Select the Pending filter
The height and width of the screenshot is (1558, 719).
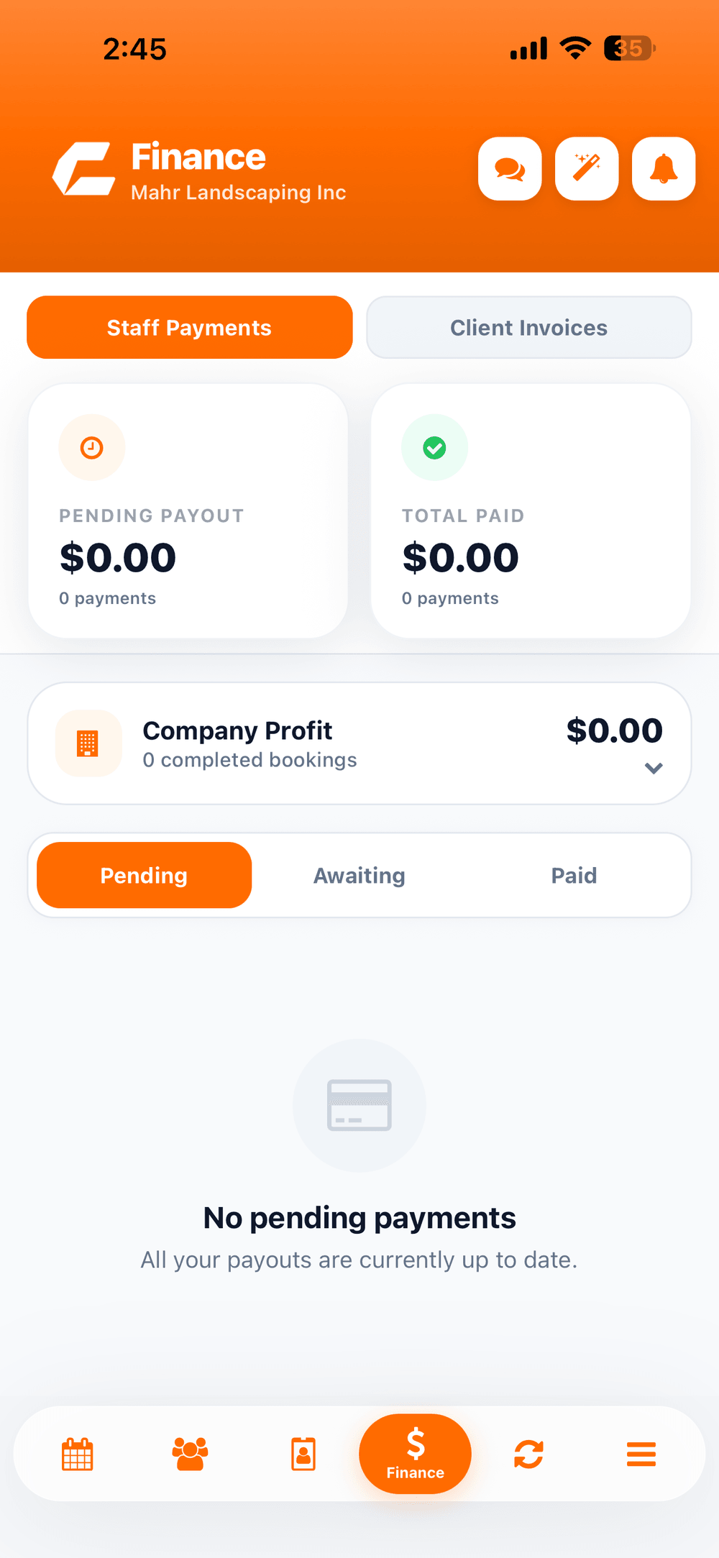(145, 875)
